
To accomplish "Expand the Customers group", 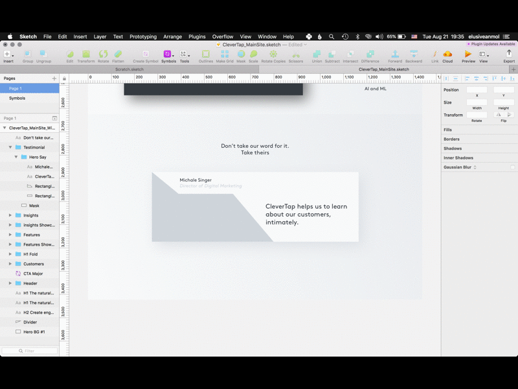I will coord(10,264).
